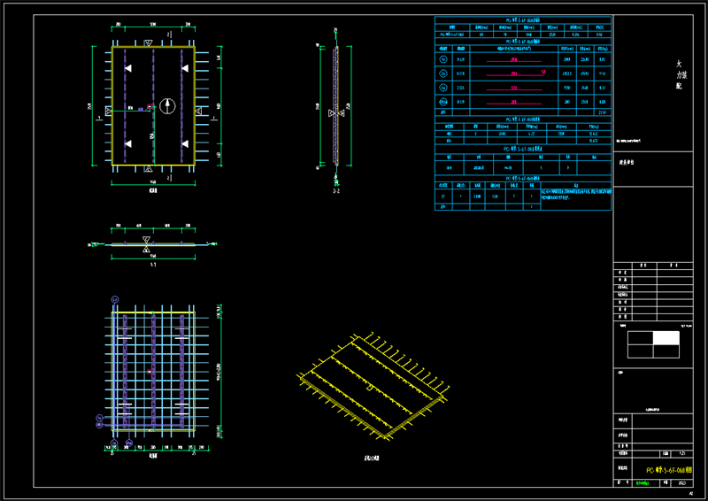This screenshot has height=501, width=708.
Task: Click the circled bar mark in the fourth rebar table row
Action: click(443, 102)
